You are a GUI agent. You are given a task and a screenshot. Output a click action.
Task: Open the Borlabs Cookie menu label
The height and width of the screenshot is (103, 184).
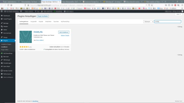coord(8,71)
